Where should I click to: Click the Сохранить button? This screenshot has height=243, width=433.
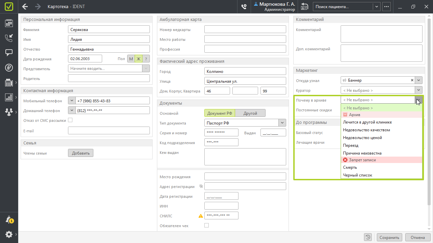[389, 237]
